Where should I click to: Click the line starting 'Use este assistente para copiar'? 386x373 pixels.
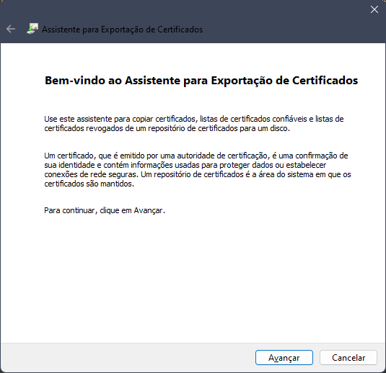pos(194,119)
